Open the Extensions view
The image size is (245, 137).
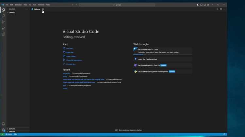pos(3,34)
